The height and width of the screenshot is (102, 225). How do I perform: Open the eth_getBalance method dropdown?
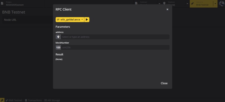click(x=70, y=19)
